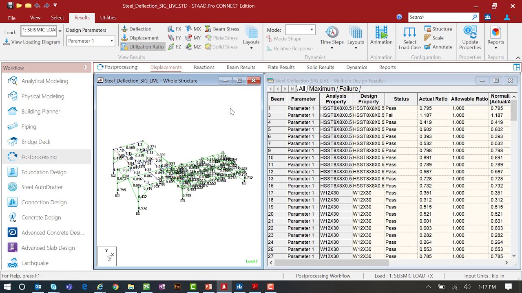Open Windows Start menu
Viewport: 522px width, 293px height.
7,287
